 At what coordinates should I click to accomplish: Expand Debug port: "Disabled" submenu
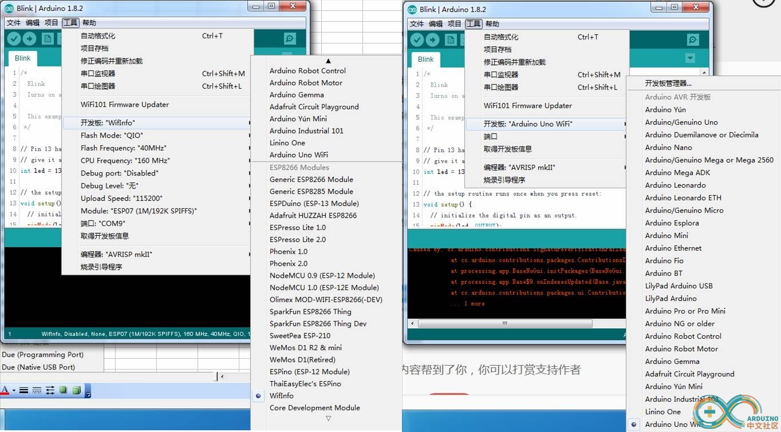157,173
